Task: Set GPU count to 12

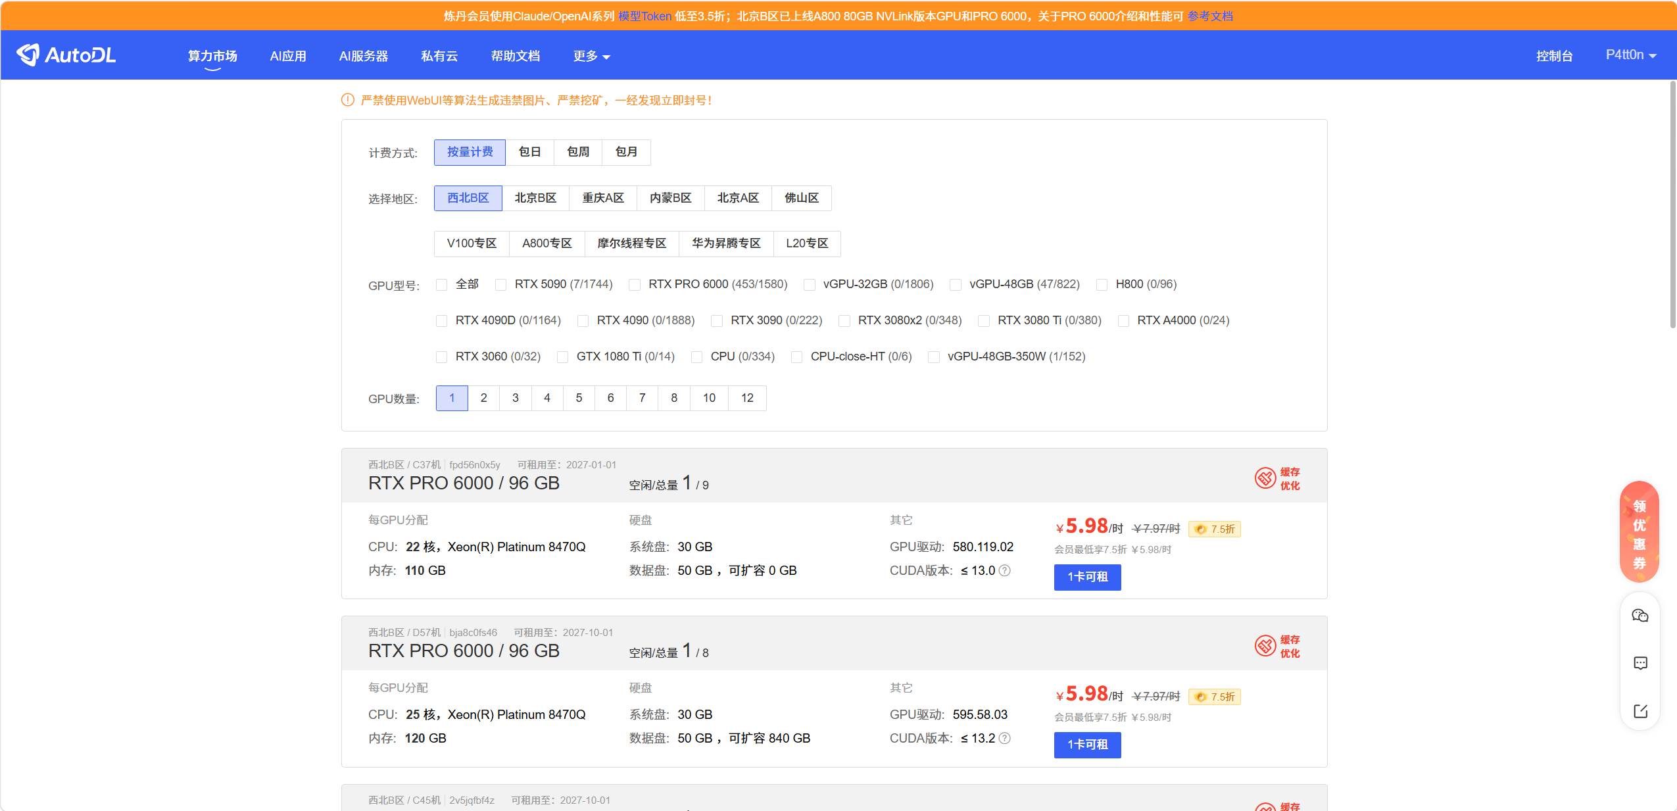Action: (748, 399)
